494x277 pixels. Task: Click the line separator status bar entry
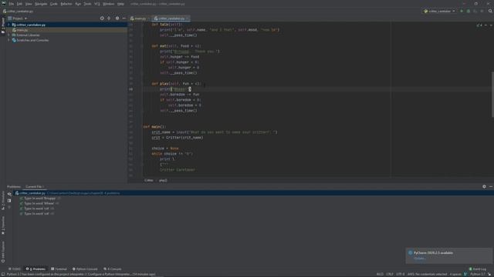click(390, 274)
